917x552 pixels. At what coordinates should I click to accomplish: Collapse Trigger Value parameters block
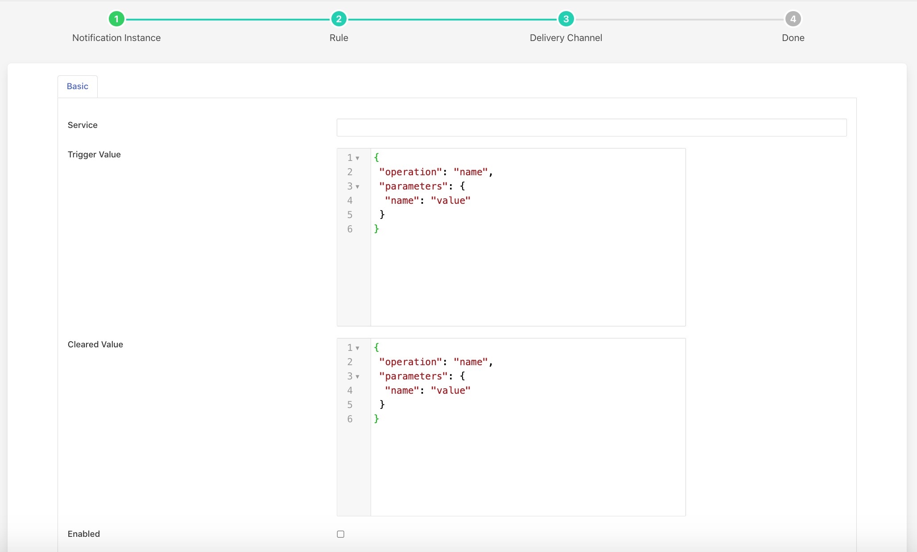pos(359,186)
